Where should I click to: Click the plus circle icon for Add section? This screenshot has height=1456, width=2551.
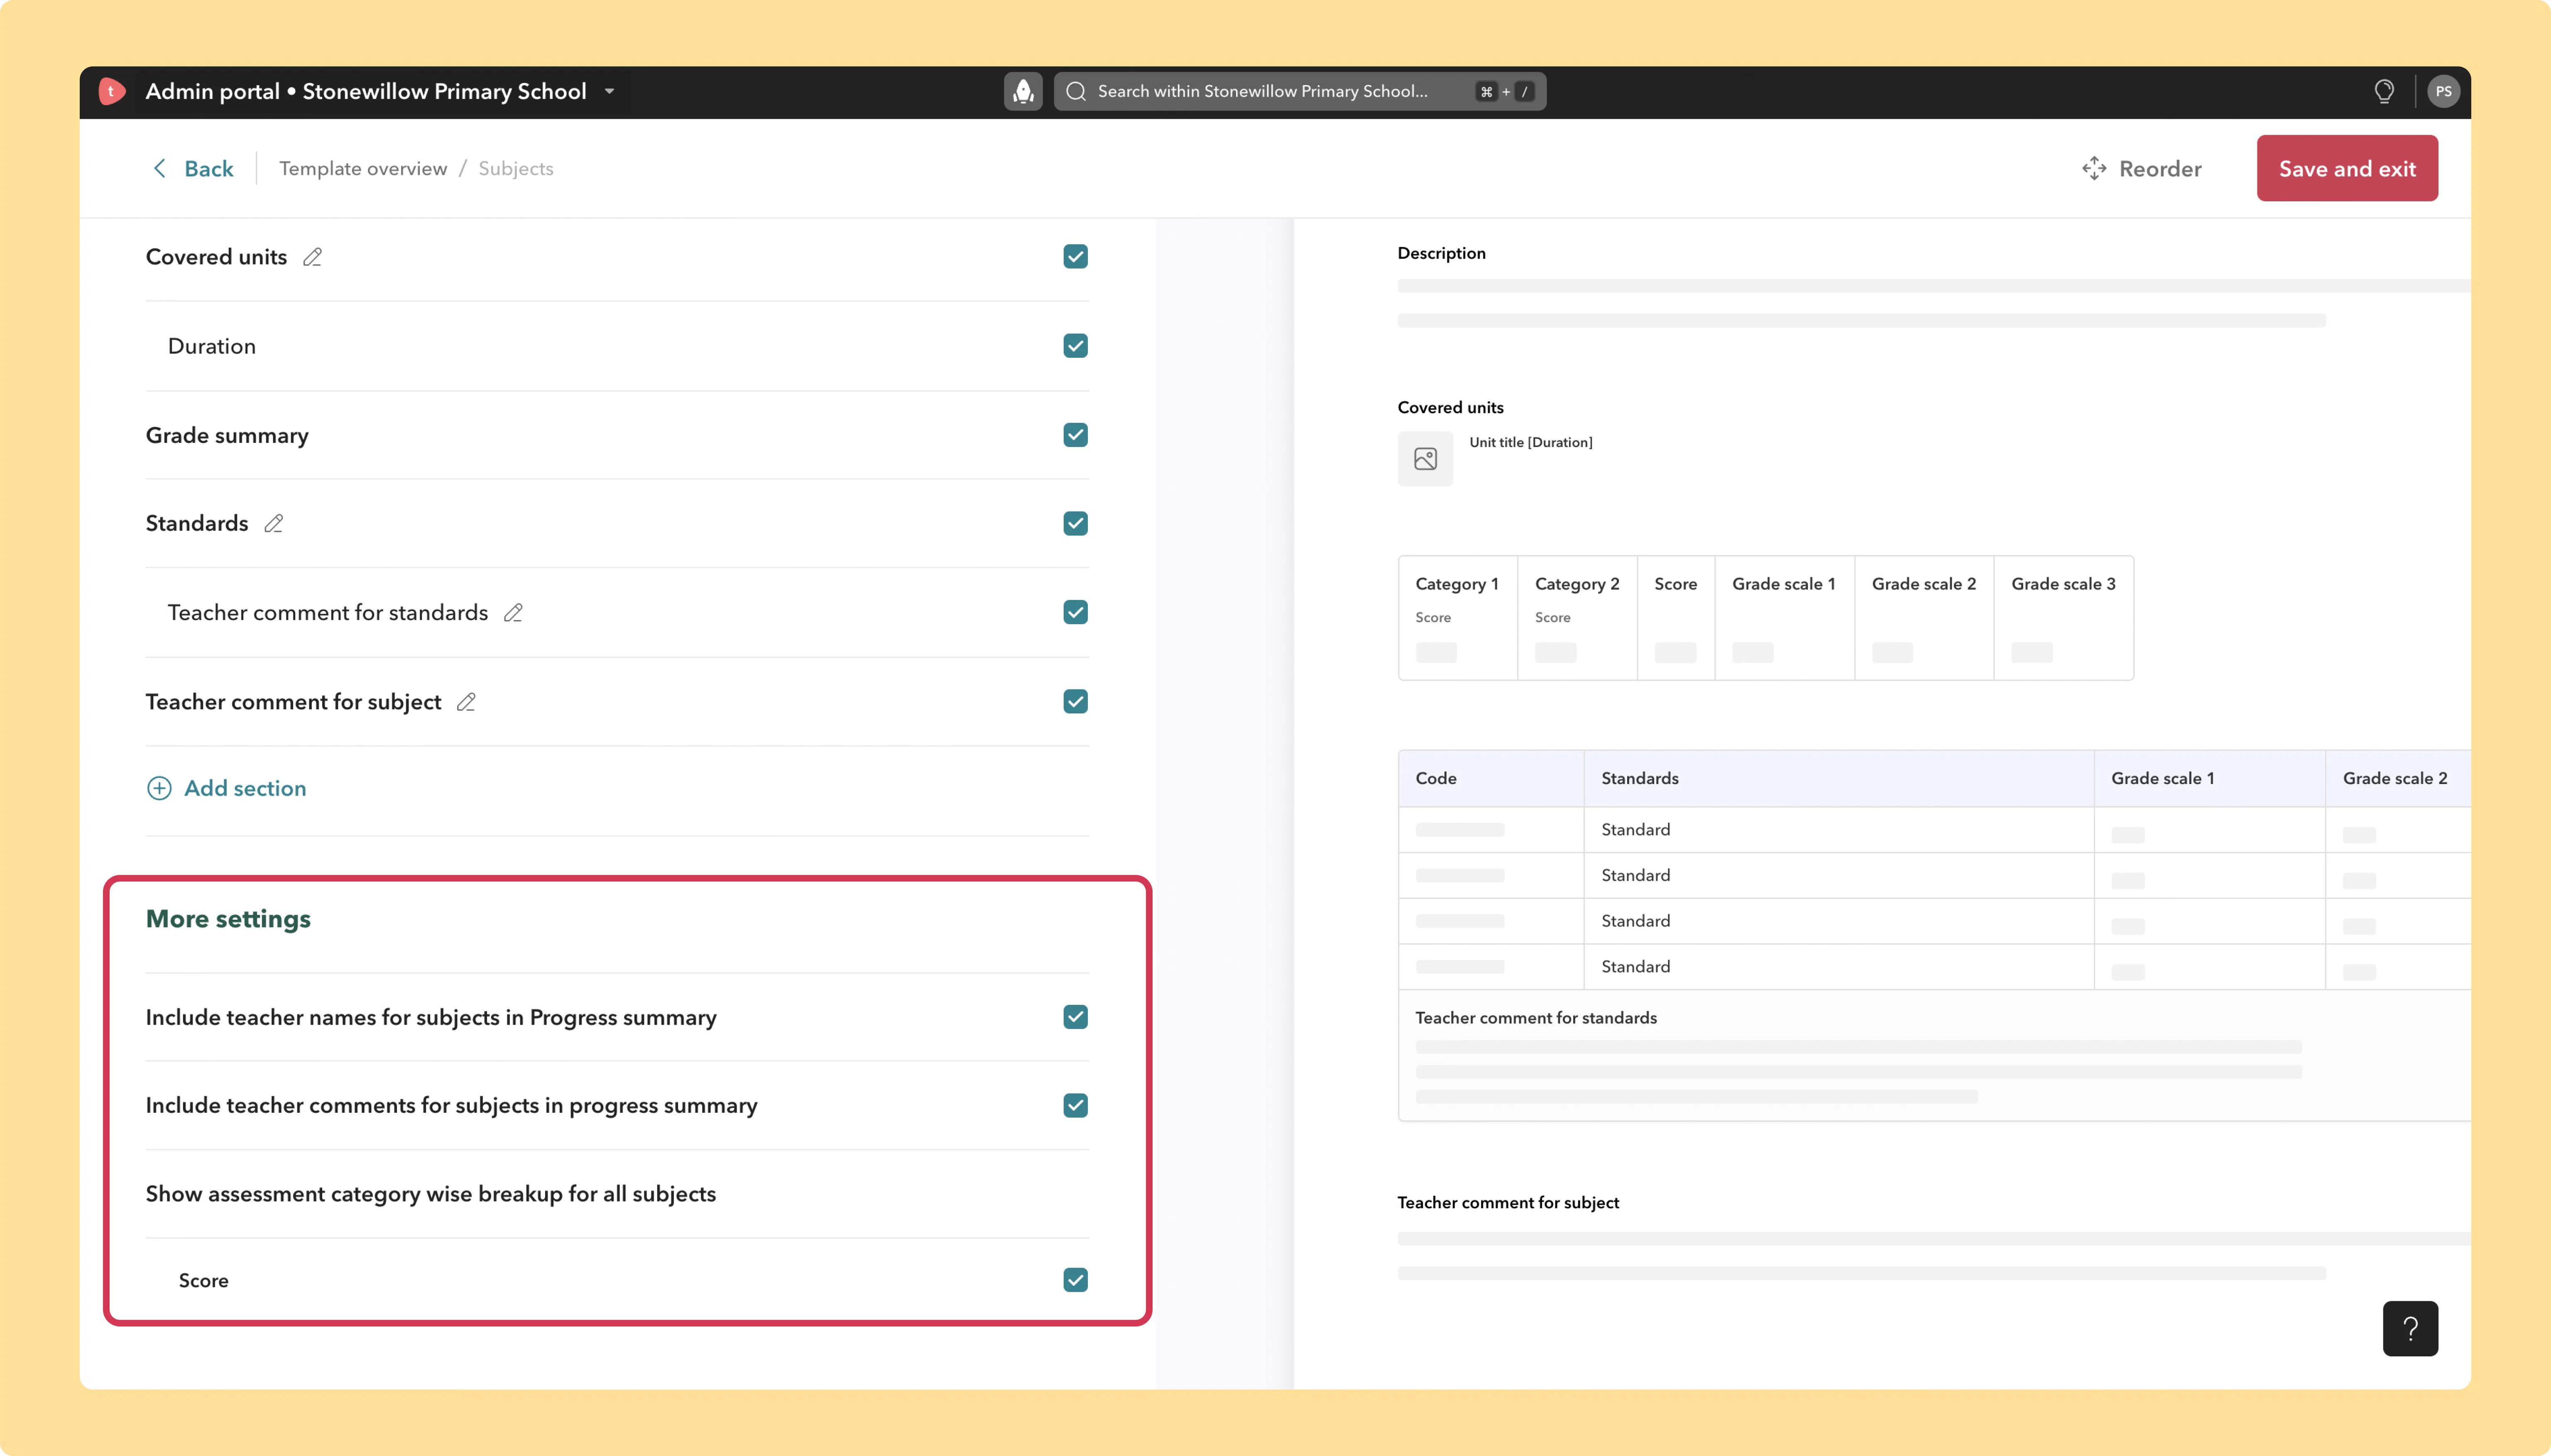(x=159, y=788)
